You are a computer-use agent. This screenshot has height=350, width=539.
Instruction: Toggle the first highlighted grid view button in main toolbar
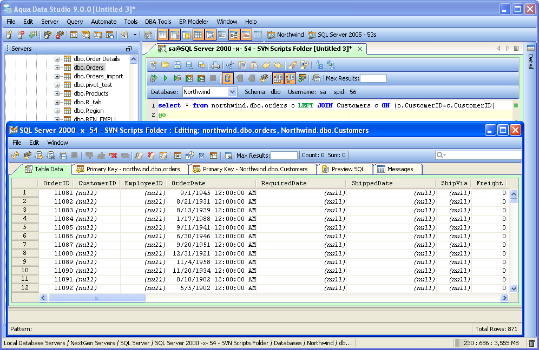[x=162, y=35]
